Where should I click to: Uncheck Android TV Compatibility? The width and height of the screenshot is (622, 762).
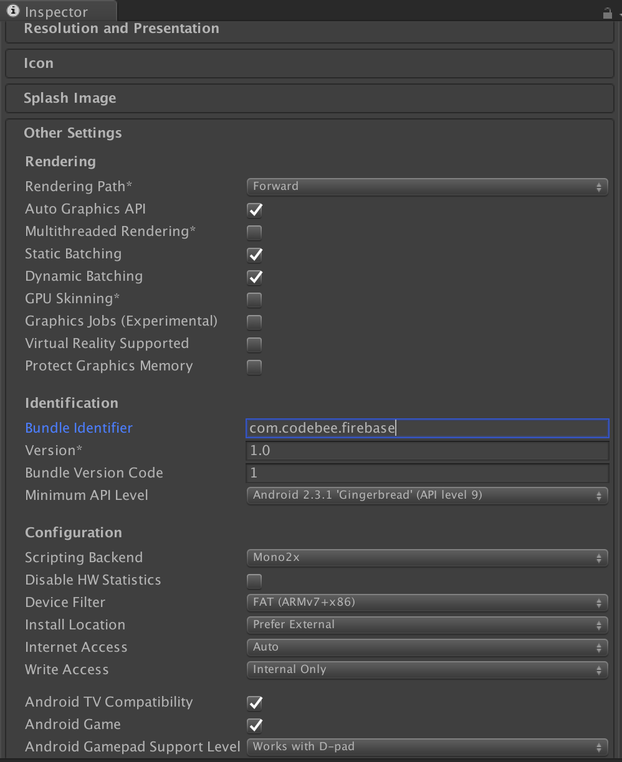click(x=254, y=703)
